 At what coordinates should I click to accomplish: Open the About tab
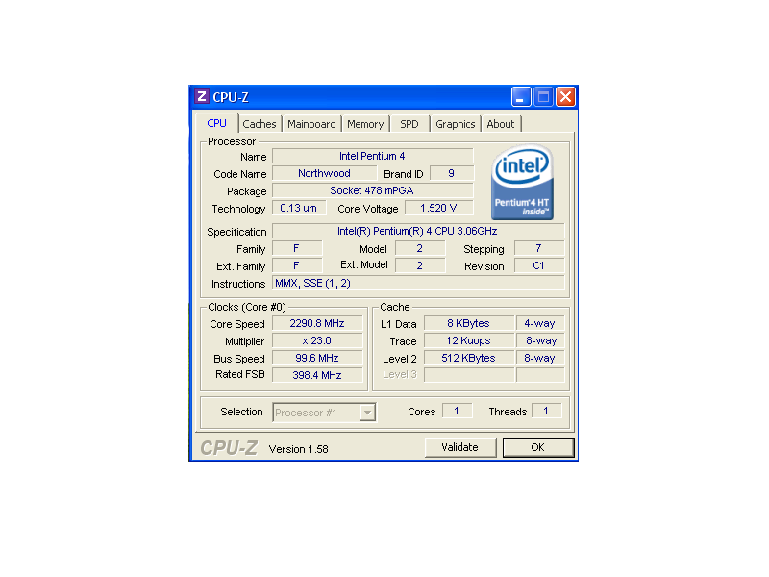pyautogui.click(x=501, y=124)
